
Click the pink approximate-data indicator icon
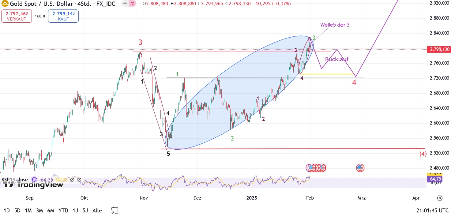tap(132, 4)
